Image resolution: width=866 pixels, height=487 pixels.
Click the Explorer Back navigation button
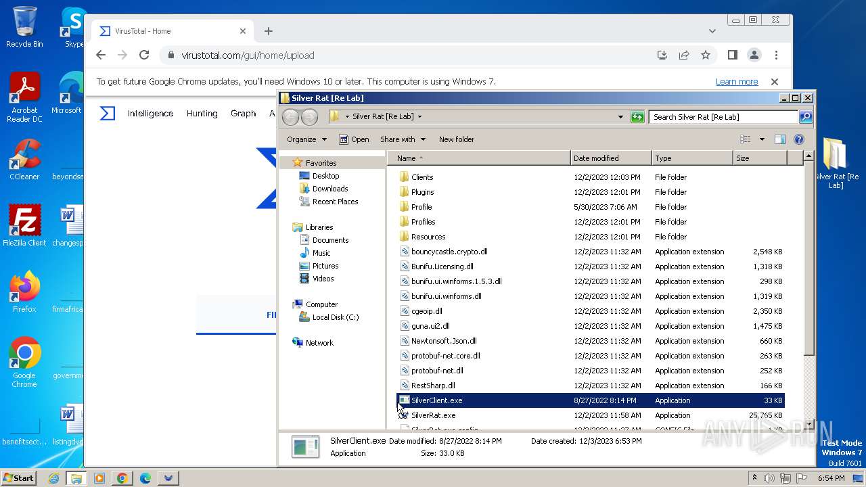coord(290,116)
